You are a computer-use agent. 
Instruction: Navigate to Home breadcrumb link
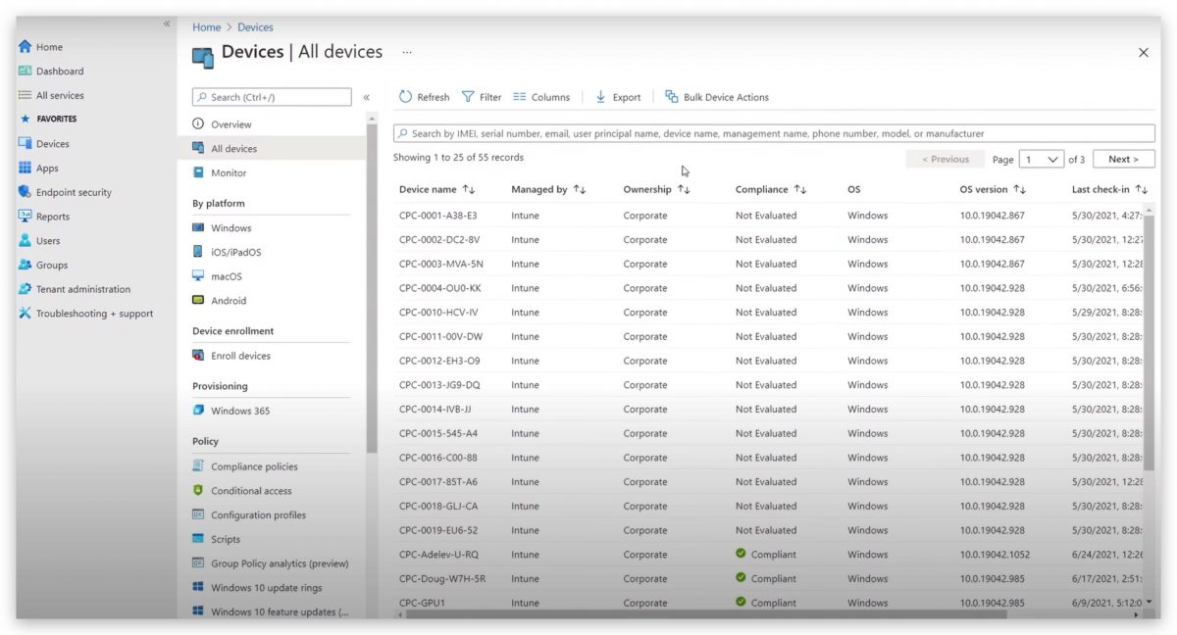[206, 27]
